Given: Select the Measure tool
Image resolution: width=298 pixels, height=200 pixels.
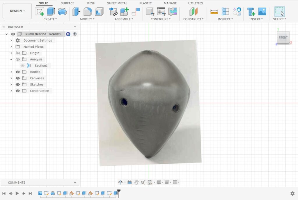Looking at the screenshot, I should coord(214,12).
